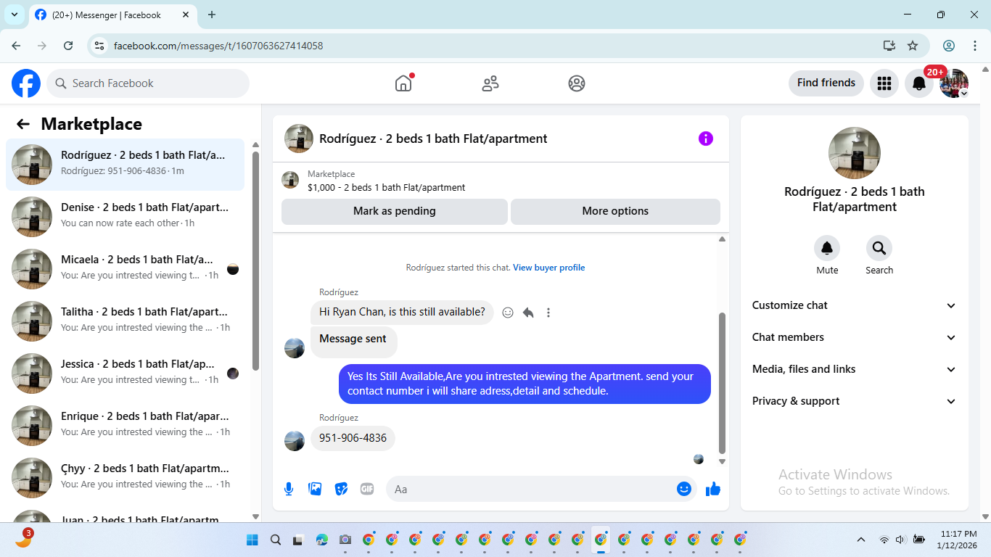This screenshot has height=557, width=991.
Task: Send a voice clip with microphone icon
Action: [x=289, y=489]
